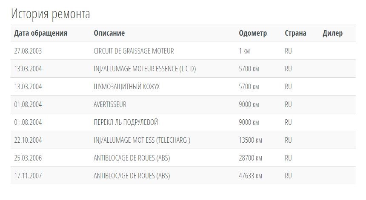Select the Одометр column header

click(x=253, y=33)
